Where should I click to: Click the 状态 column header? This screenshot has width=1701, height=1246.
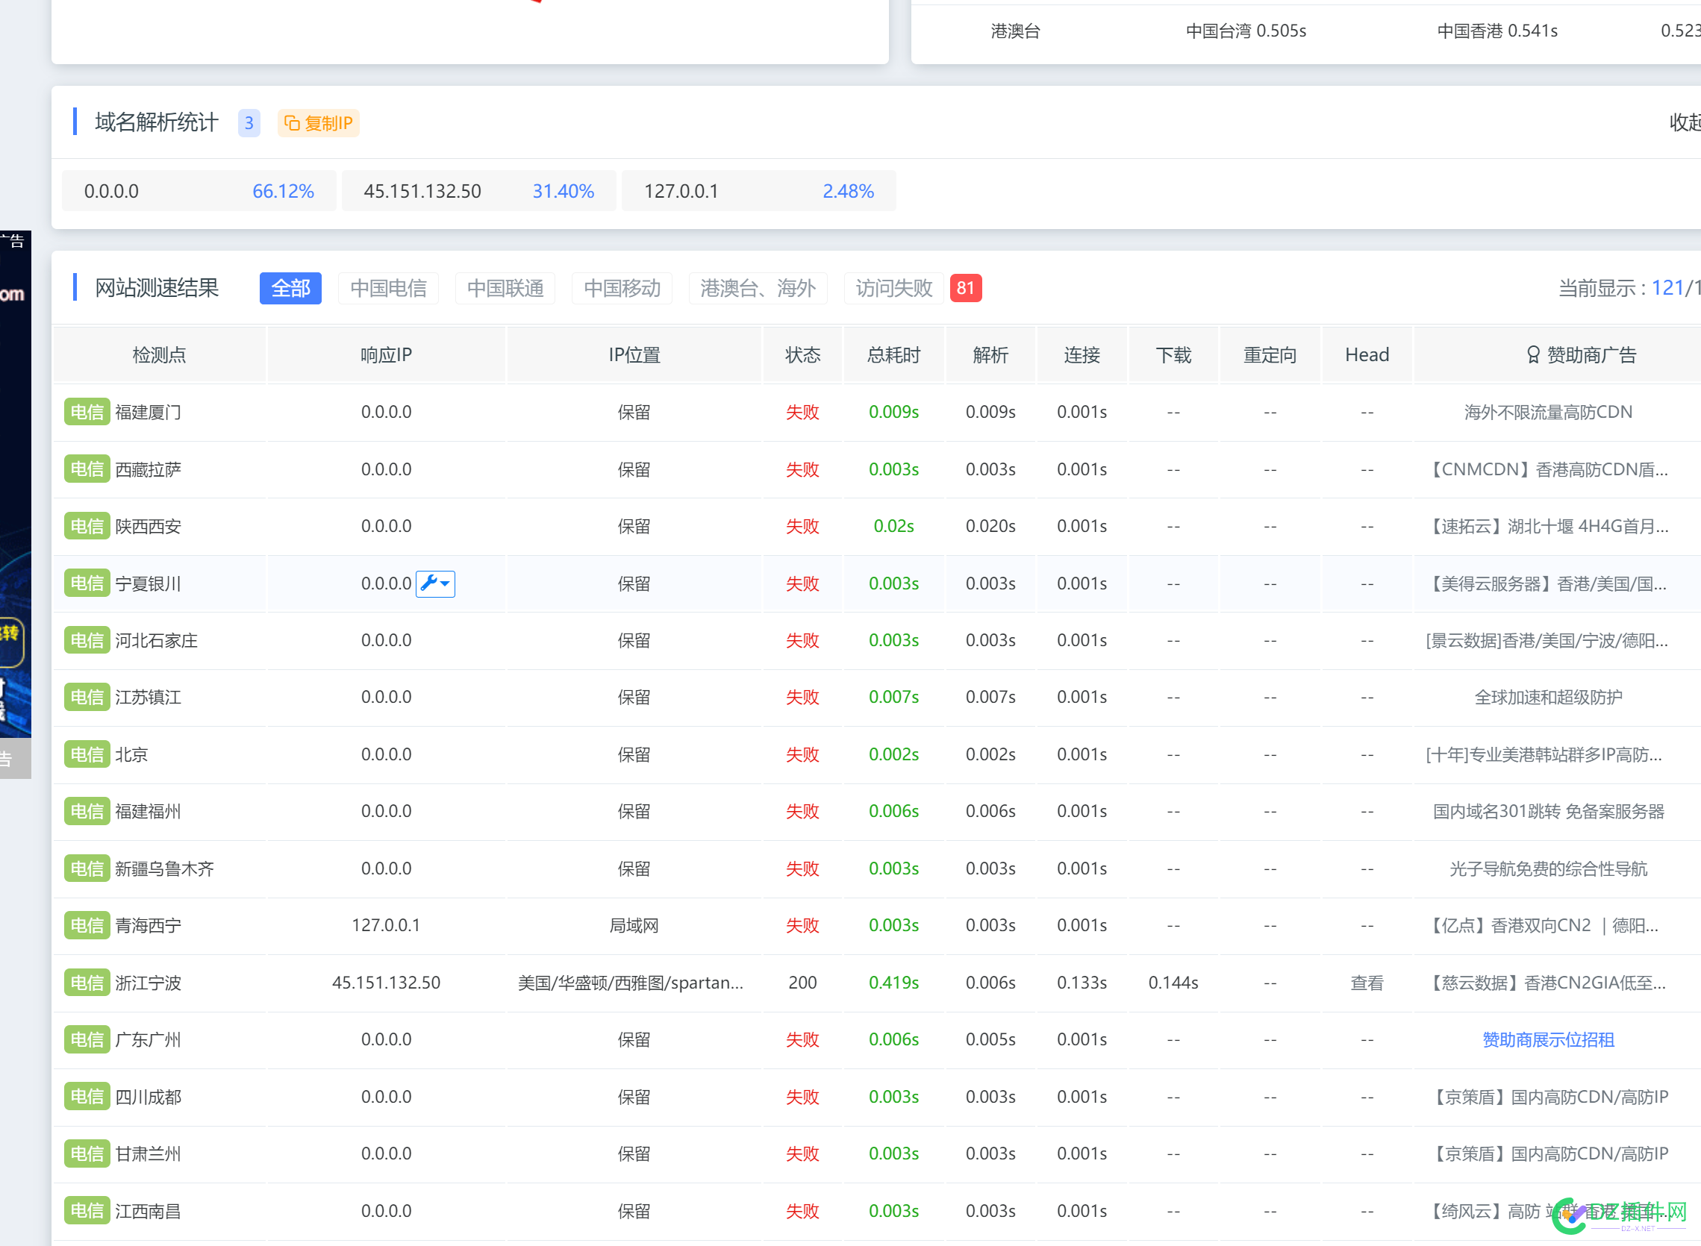coord(802,355)
